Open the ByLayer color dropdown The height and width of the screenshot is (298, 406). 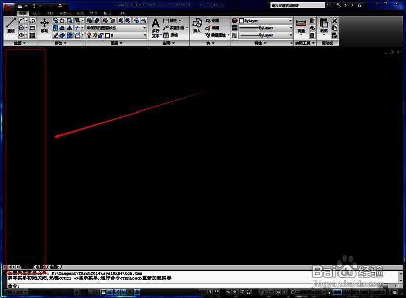pyautogui.click(x=265, y=21)
